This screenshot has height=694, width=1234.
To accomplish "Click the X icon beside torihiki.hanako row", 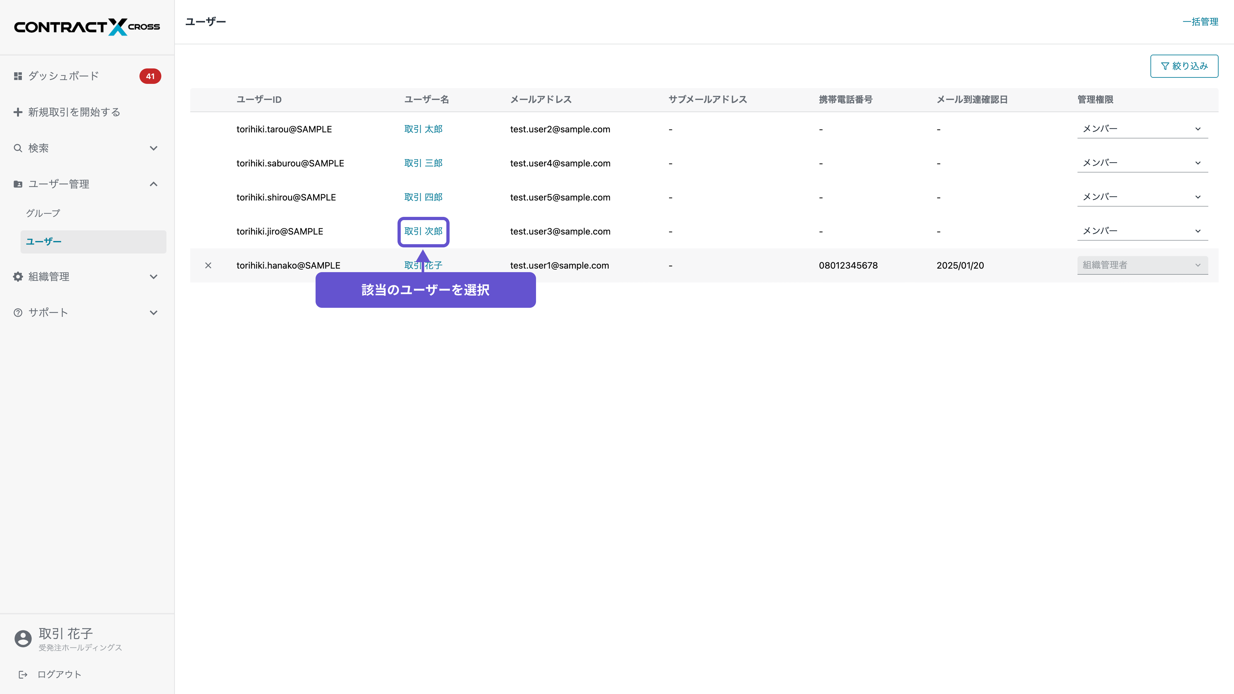I will click(x=208, y=265).
